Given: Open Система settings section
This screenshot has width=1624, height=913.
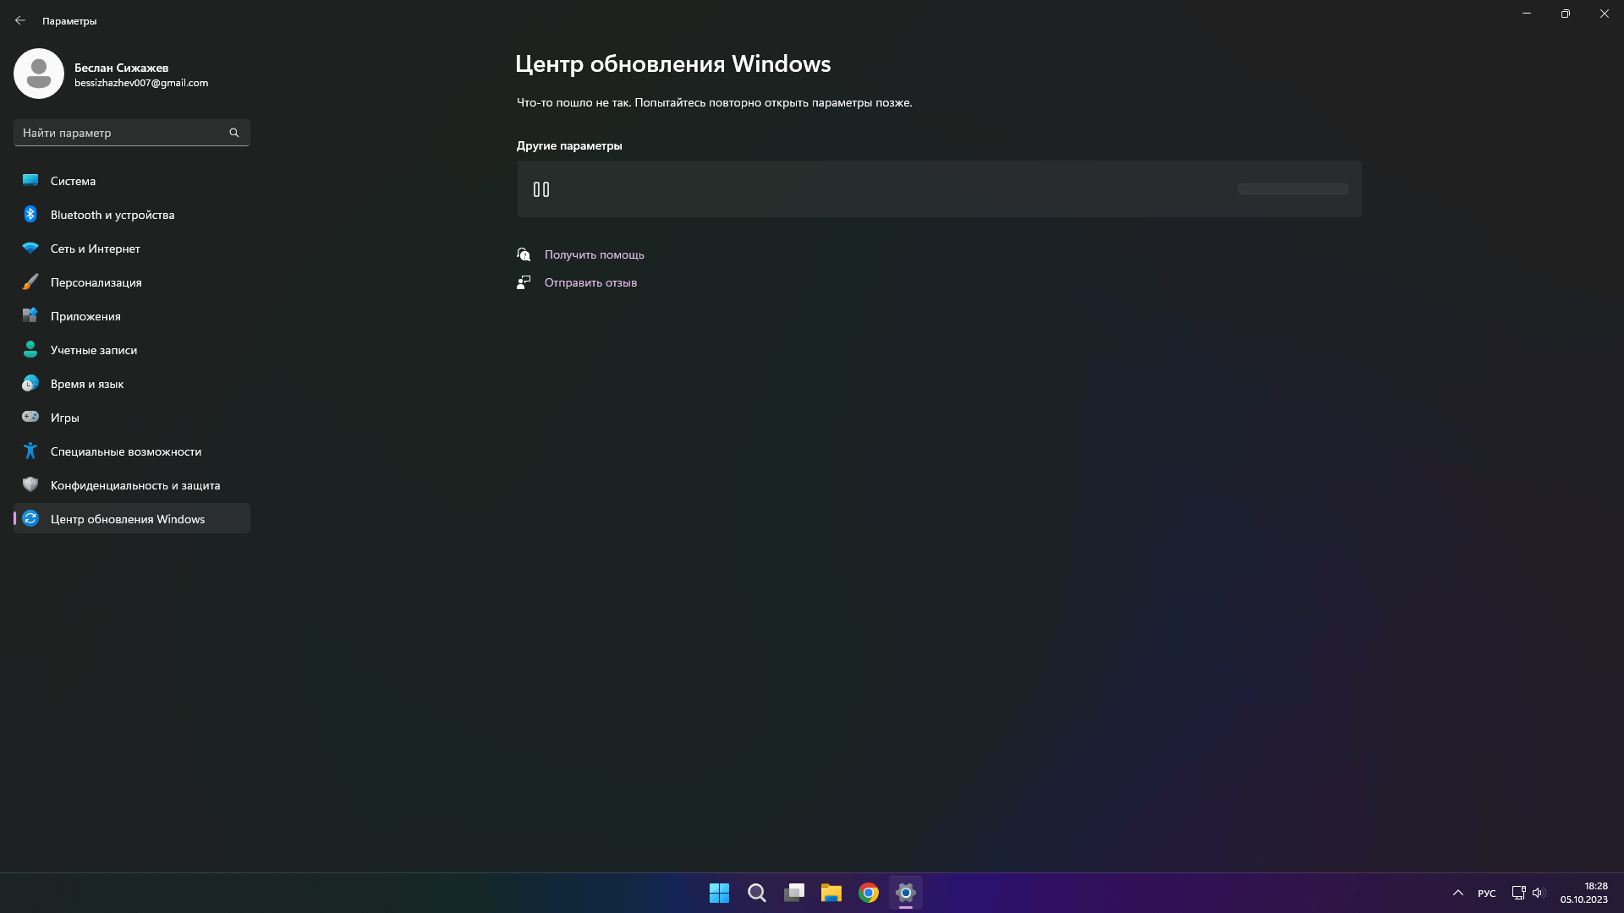Looking at the screenshot, I should point(132,180).
